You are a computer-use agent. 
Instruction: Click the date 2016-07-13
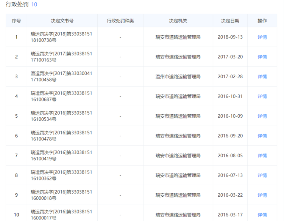click(x=230, y=175)
